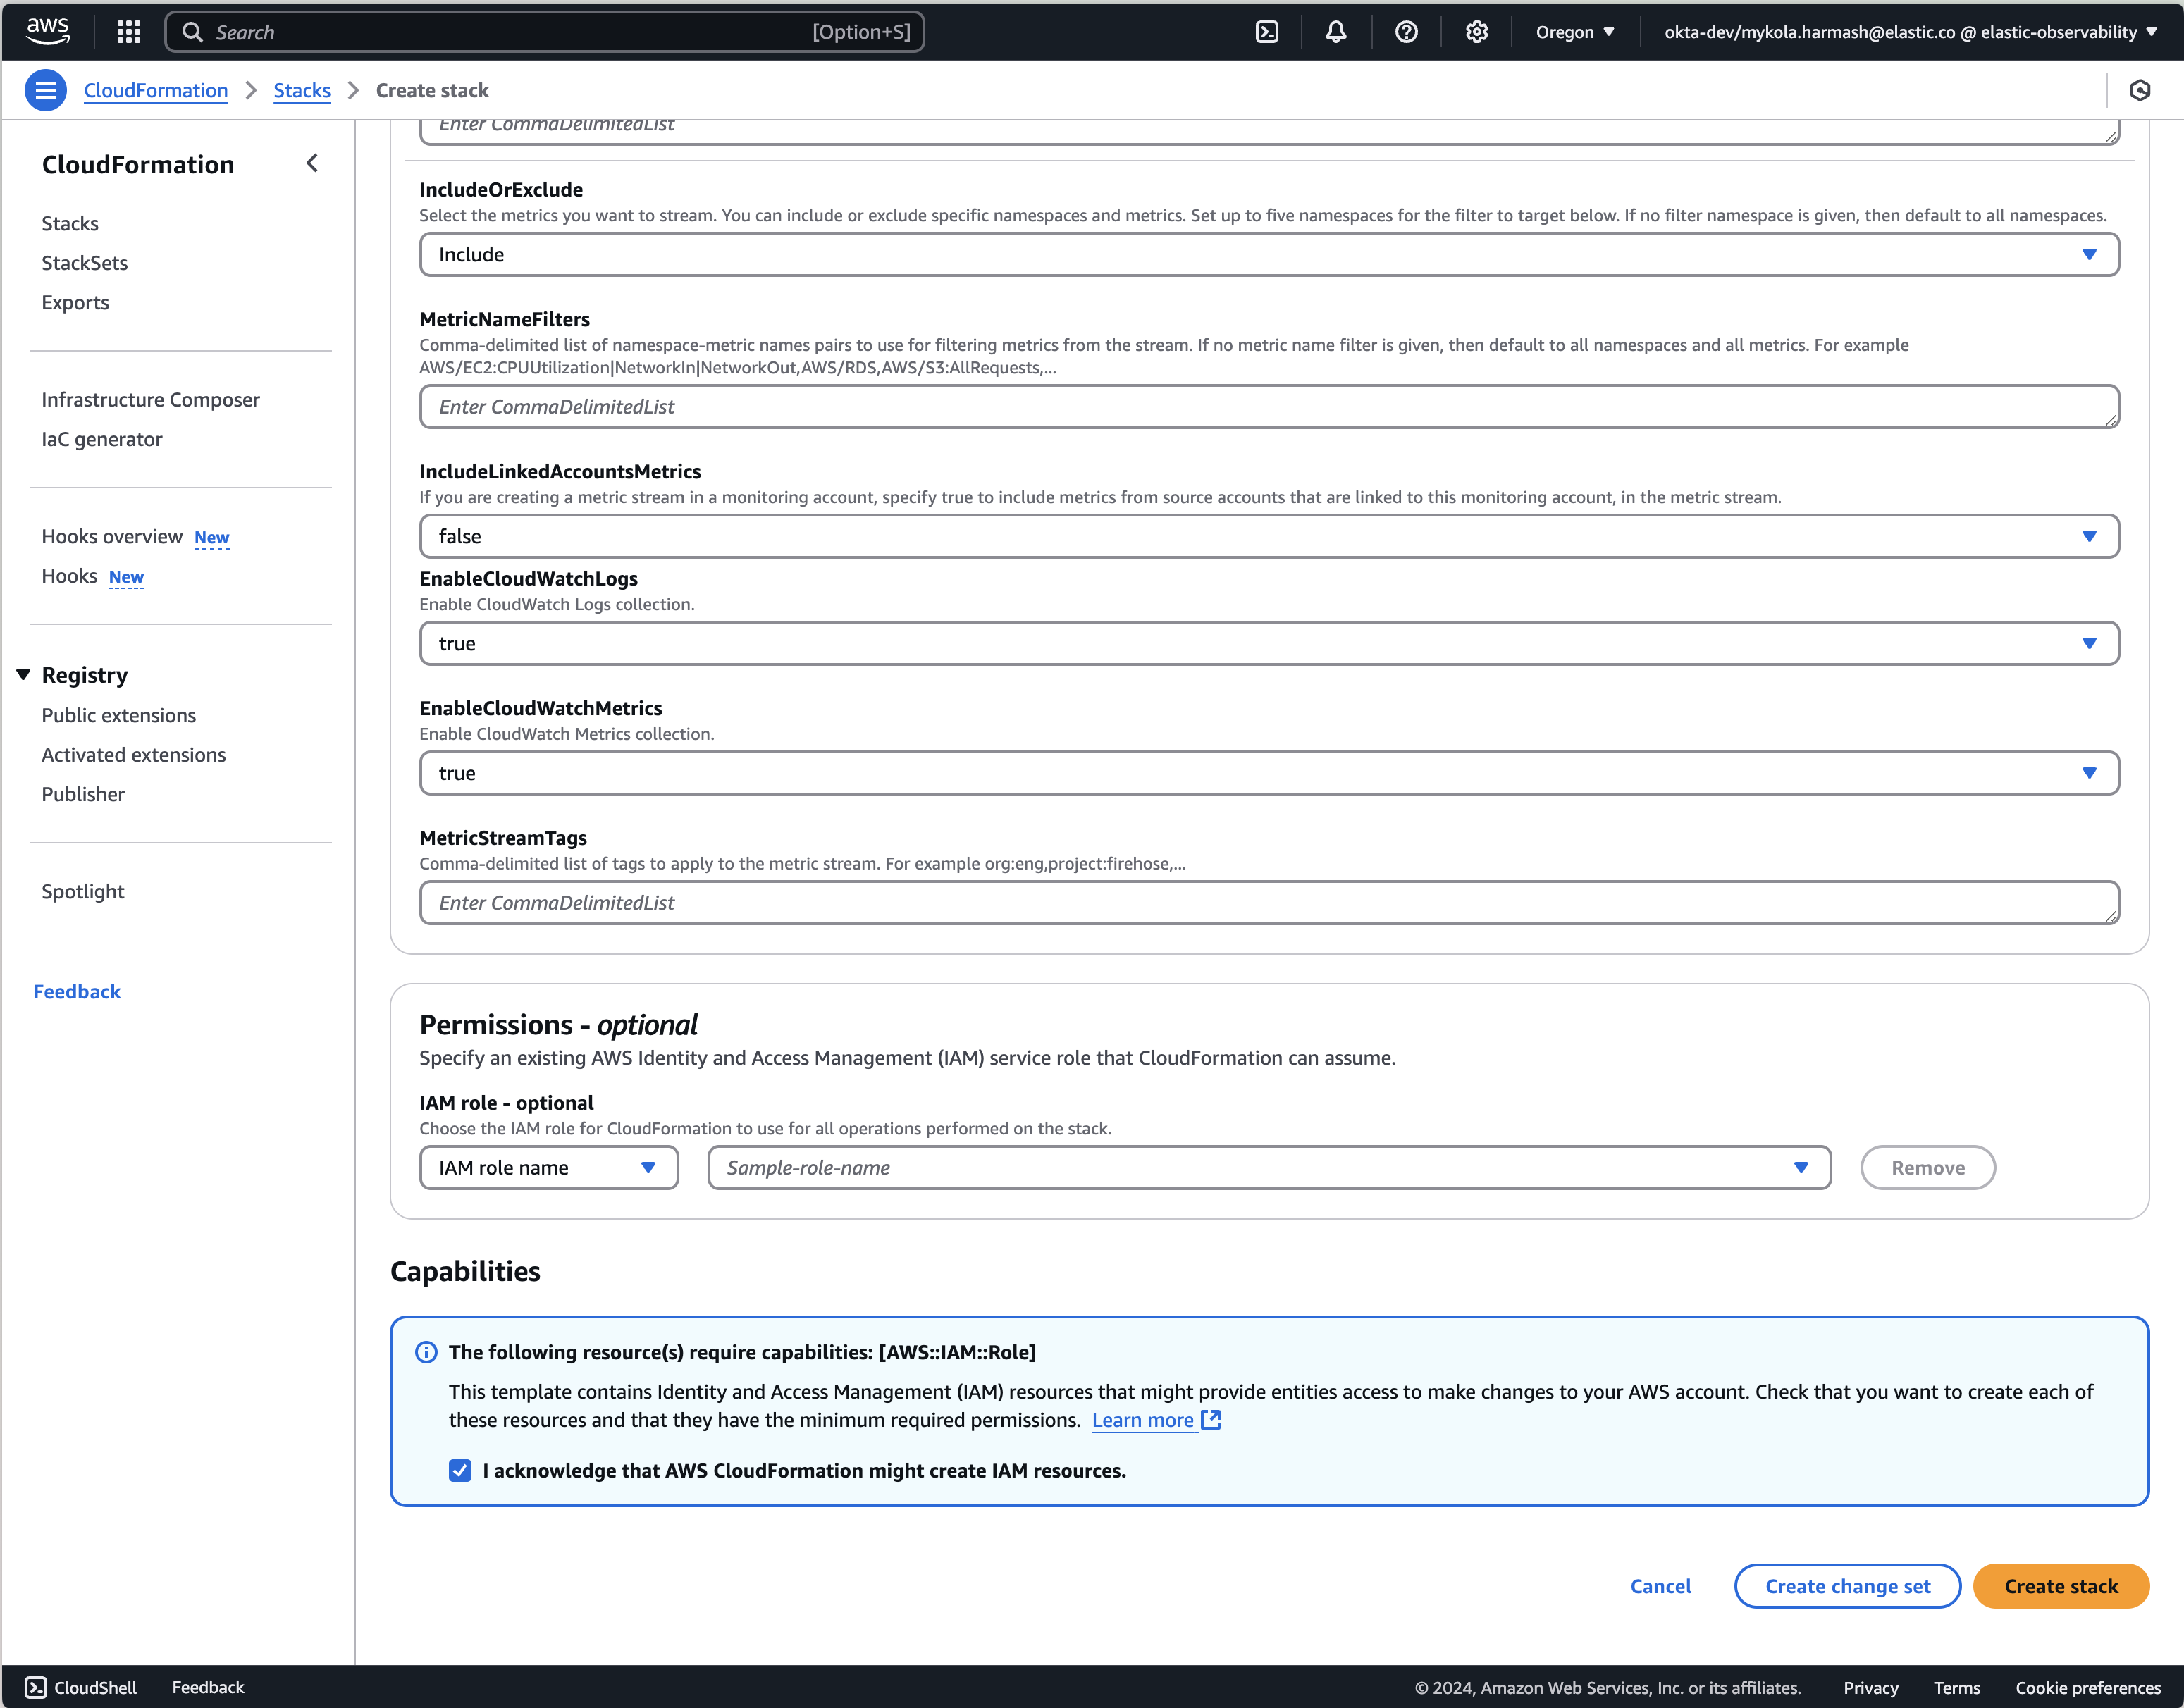This screenshot has width=2184, height=1708.
Task: Go to StackSets in sidebar
Action: pyautogui.click(x=85, y=263)
